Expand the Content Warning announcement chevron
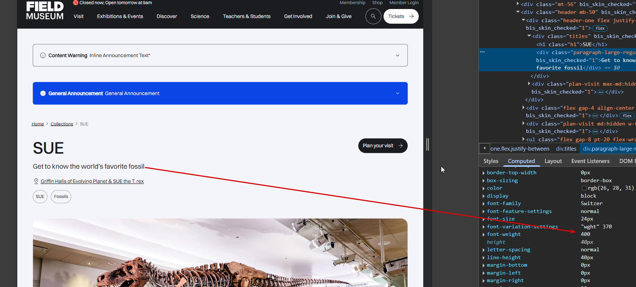This screenshot has width=636, height=287. (x=398, y=55)
